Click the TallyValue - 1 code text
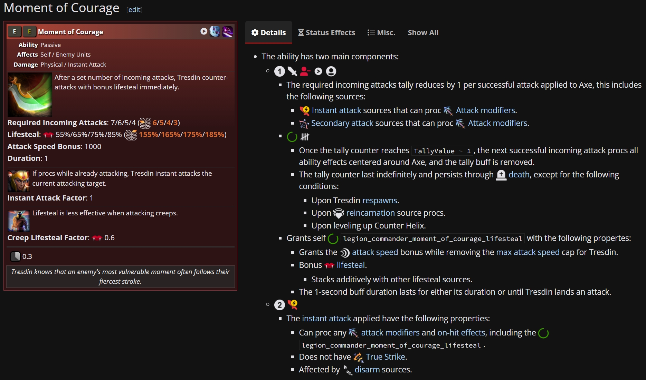The width and height of the screenshot is (646, 380). pyautogui.click(x=442, y=151)
